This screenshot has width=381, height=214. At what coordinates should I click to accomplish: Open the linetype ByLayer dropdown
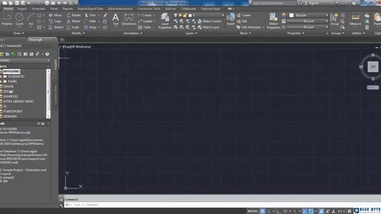click(x=307, y=27)
